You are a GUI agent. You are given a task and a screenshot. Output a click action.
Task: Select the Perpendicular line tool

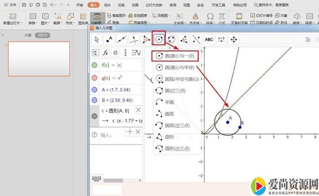(x=134, y=39)
